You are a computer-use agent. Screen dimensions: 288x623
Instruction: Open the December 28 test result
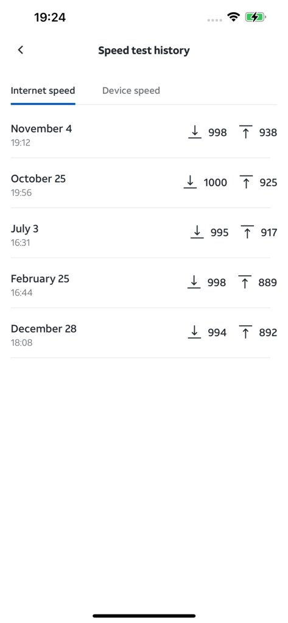click(144, 333)
